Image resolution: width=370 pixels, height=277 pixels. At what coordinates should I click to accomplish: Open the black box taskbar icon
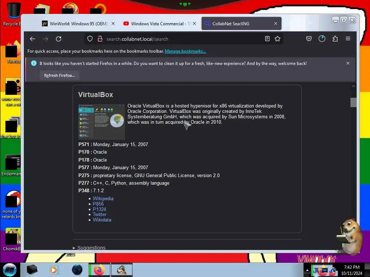[32, 270]
